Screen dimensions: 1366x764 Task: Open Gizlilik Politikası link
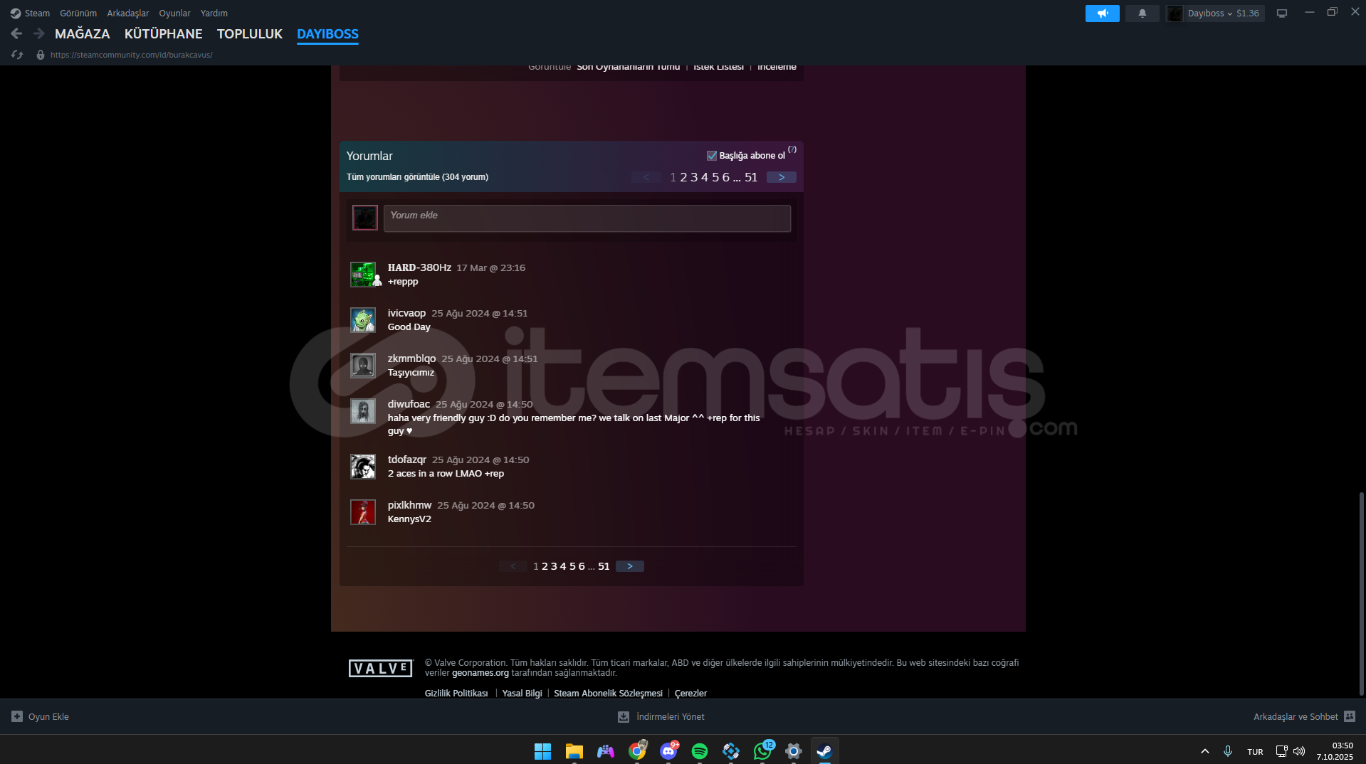tap(456, 694)
